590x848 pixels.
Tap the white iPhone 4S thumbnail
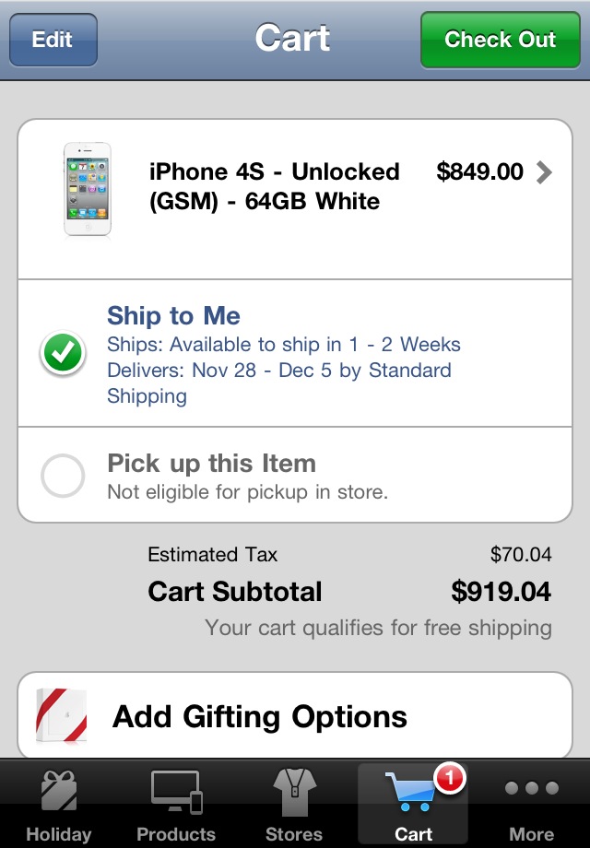[x=88, y=189]
